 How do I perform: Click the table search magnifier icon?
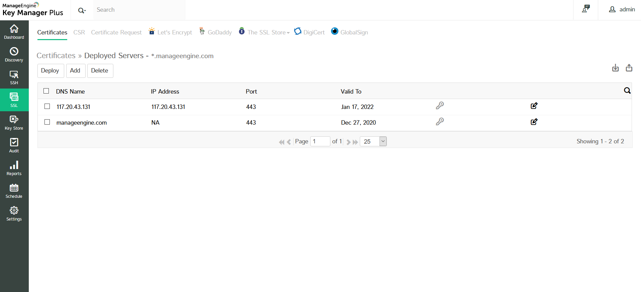pos(627,91)
